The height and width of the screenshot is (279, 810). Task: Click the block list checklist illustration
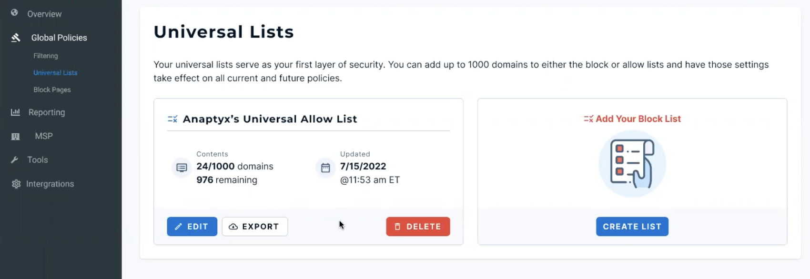tap(632, 164)
